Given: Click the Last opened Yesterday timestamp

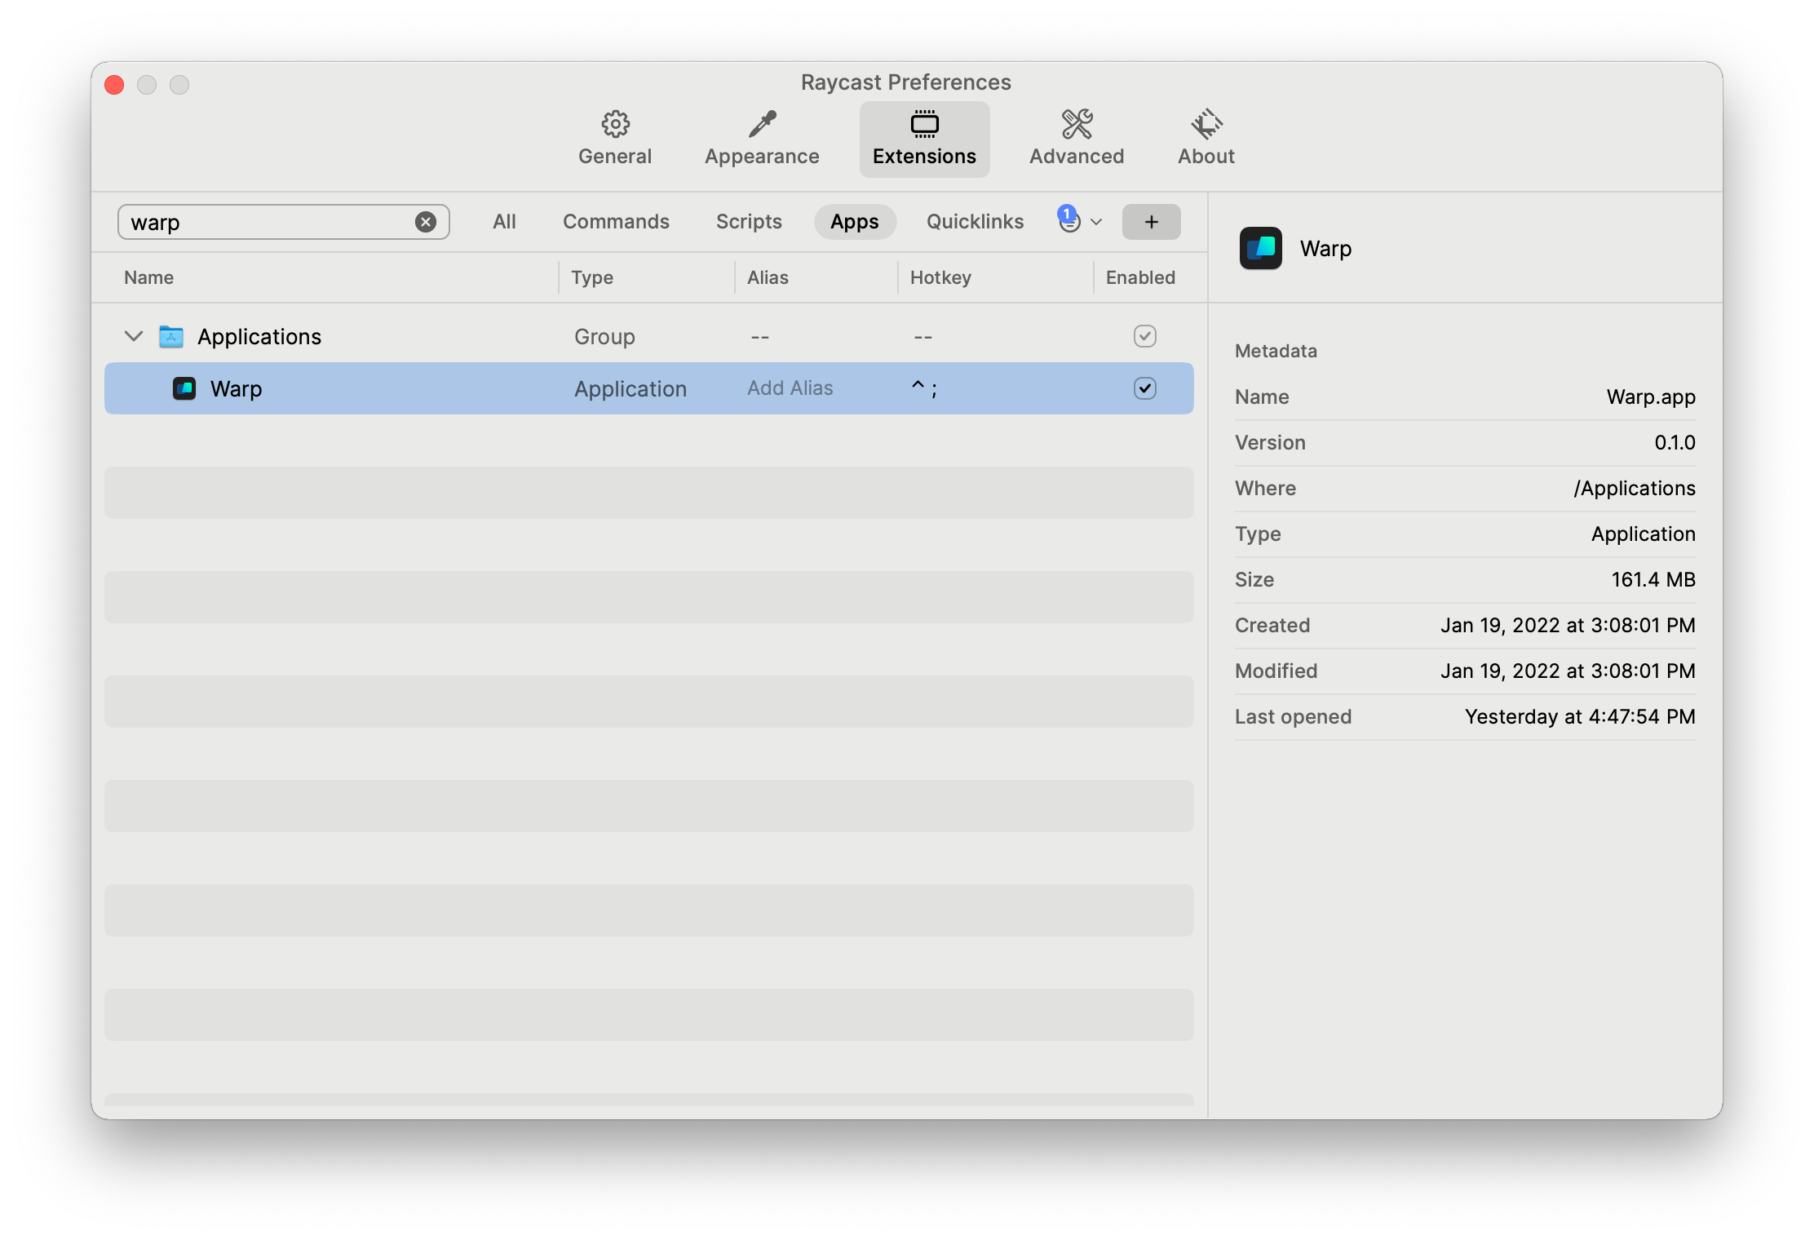Looking at the screenshot, I should pyautogui.click(x=1580, y=716).
